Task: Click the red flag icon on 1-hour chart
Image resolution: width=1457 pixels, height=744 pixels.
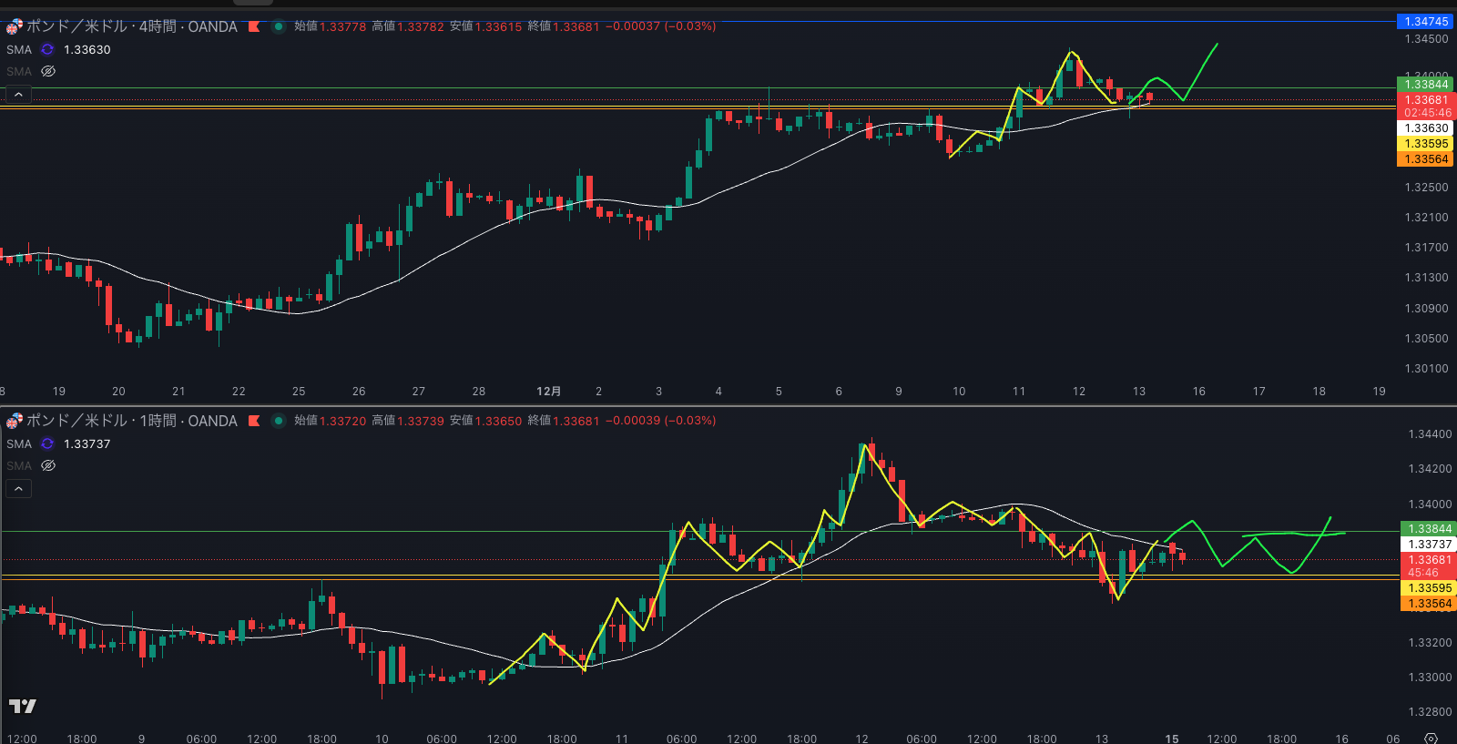Action: [x=254, y=421]
